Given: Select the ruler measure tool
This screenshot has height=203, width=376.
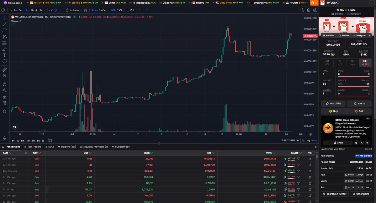Looking at the screenshot, I should coord(4,69).
